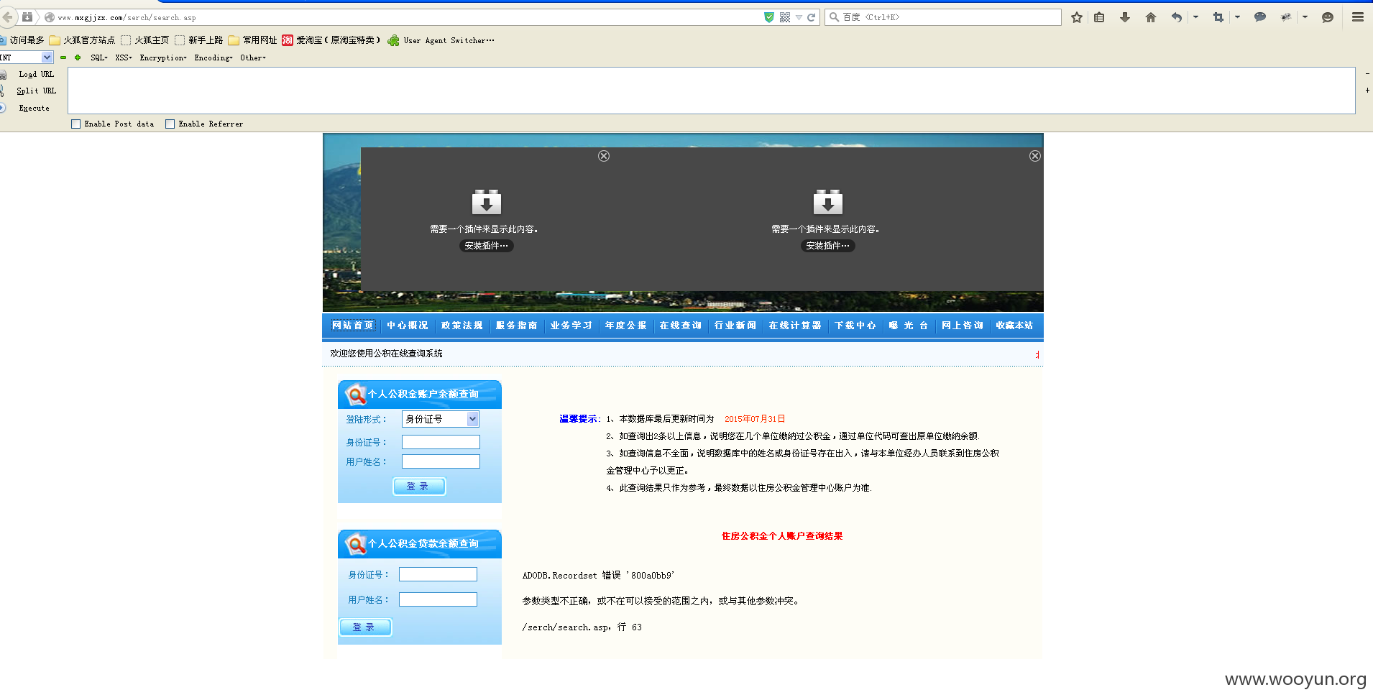Viewport: 1373px width, 700px height.
Task: Open 在线计算器 nav tab
Action: [x=794, y=326]
